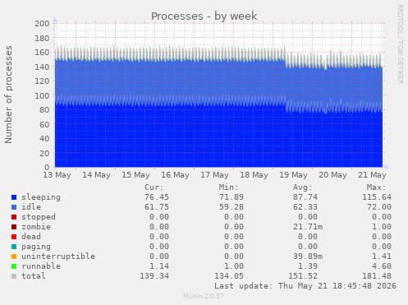
Task: Click the 'Last update' timestamp line
Action: [x=305, y=286]
